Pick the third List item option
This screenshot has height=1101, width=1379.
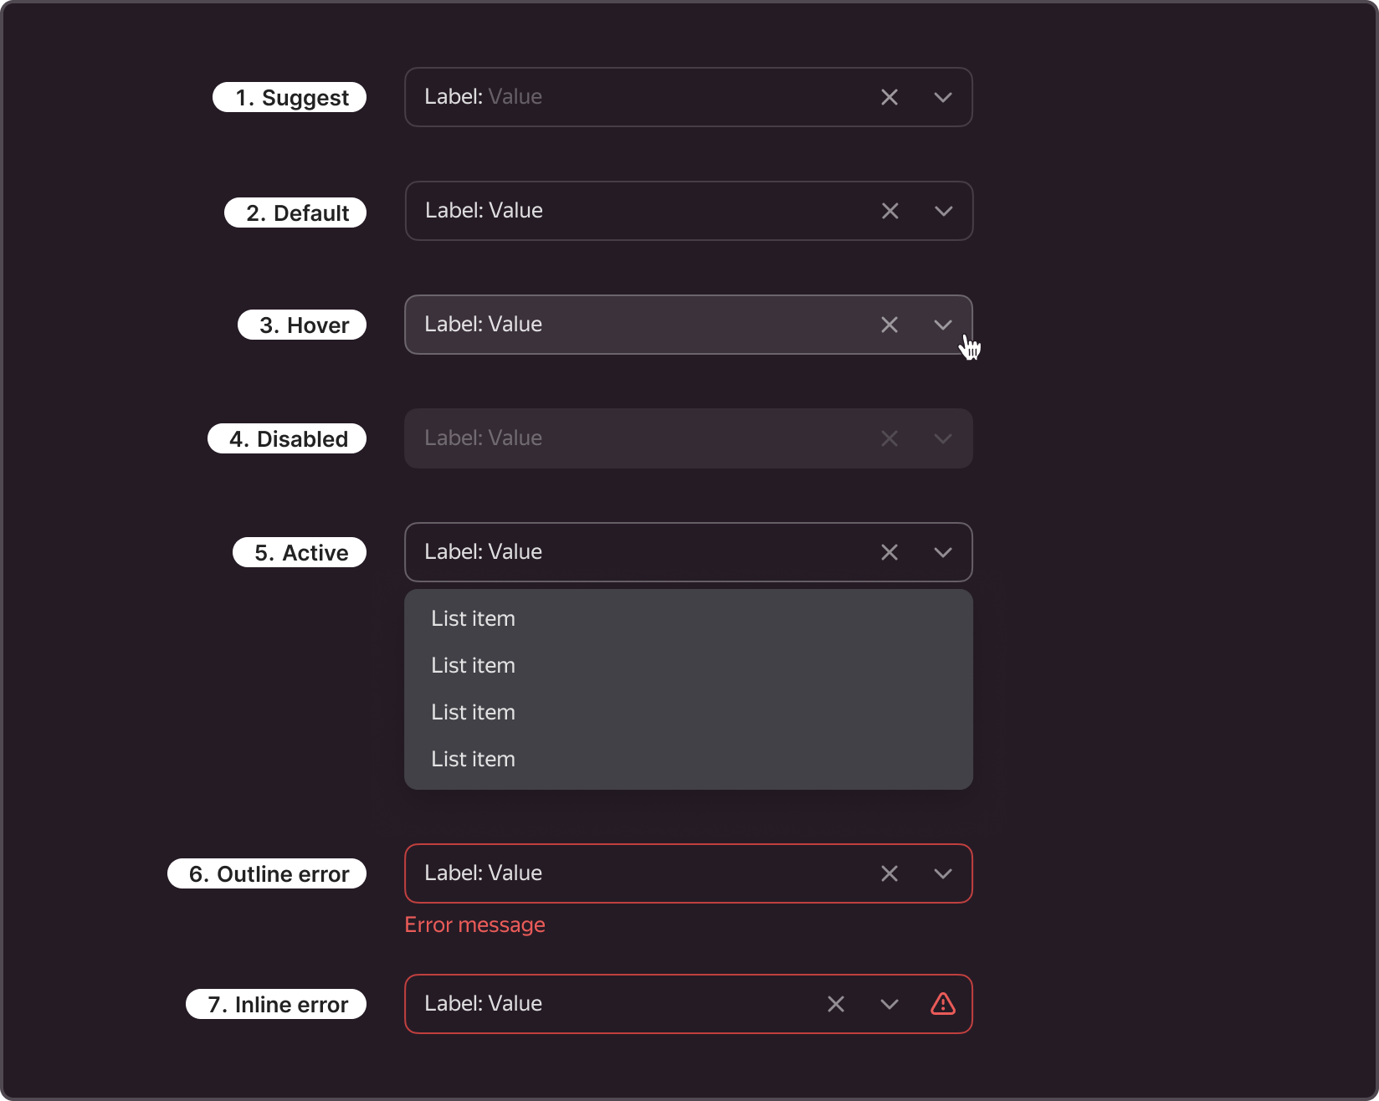(x=689, y=713)
